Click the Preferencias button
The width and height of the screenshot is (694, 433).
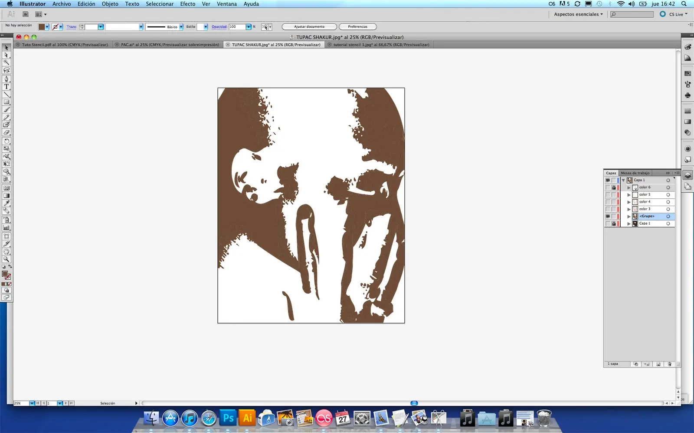click(x=357, y=27)
